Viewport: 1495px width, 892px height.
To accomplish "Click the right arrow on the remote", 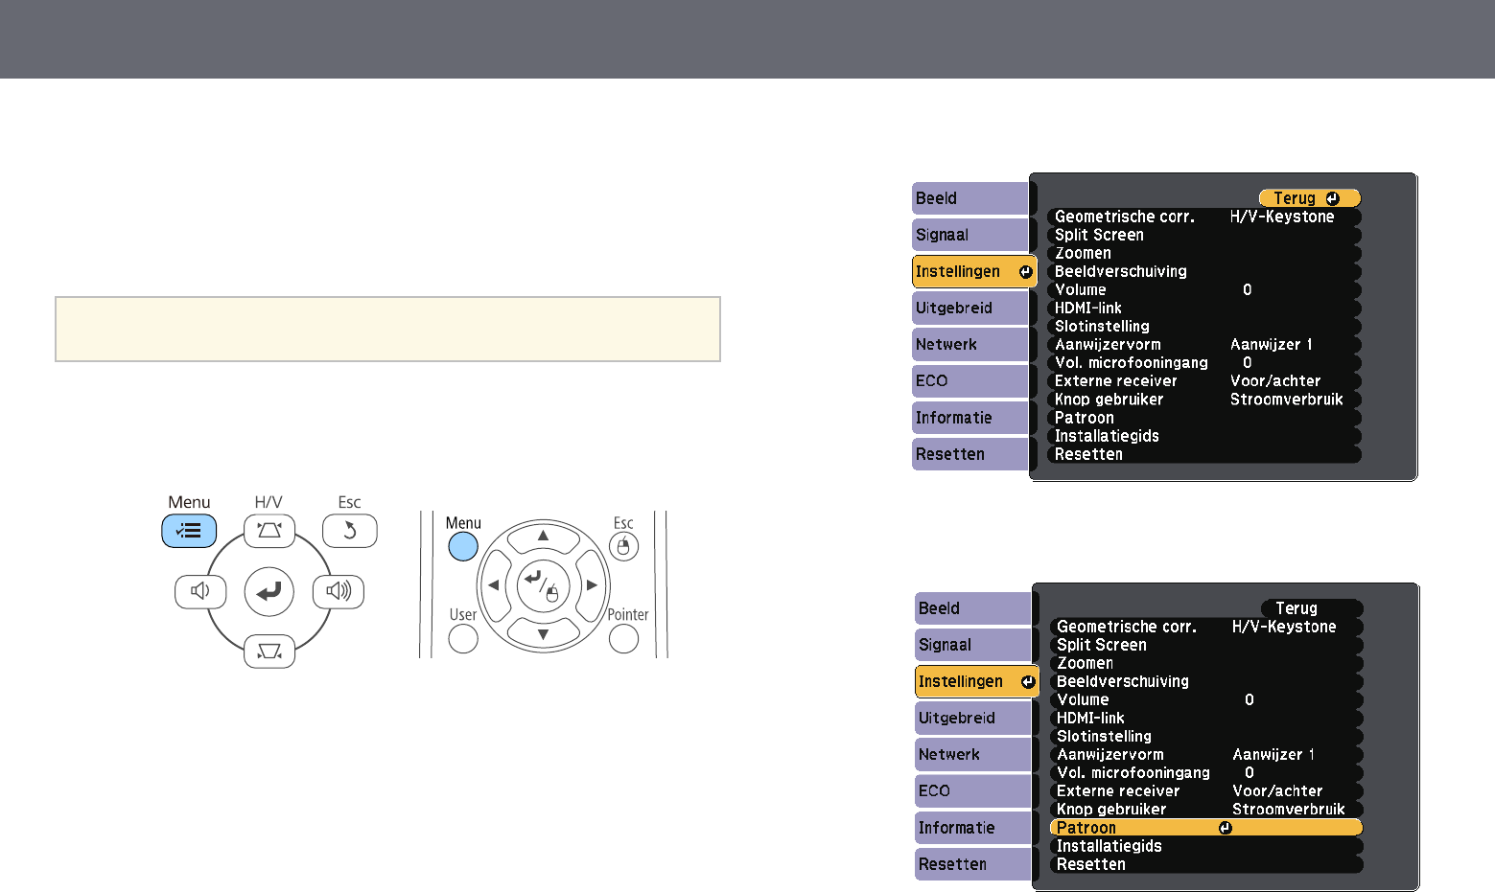I will [593, 584].
